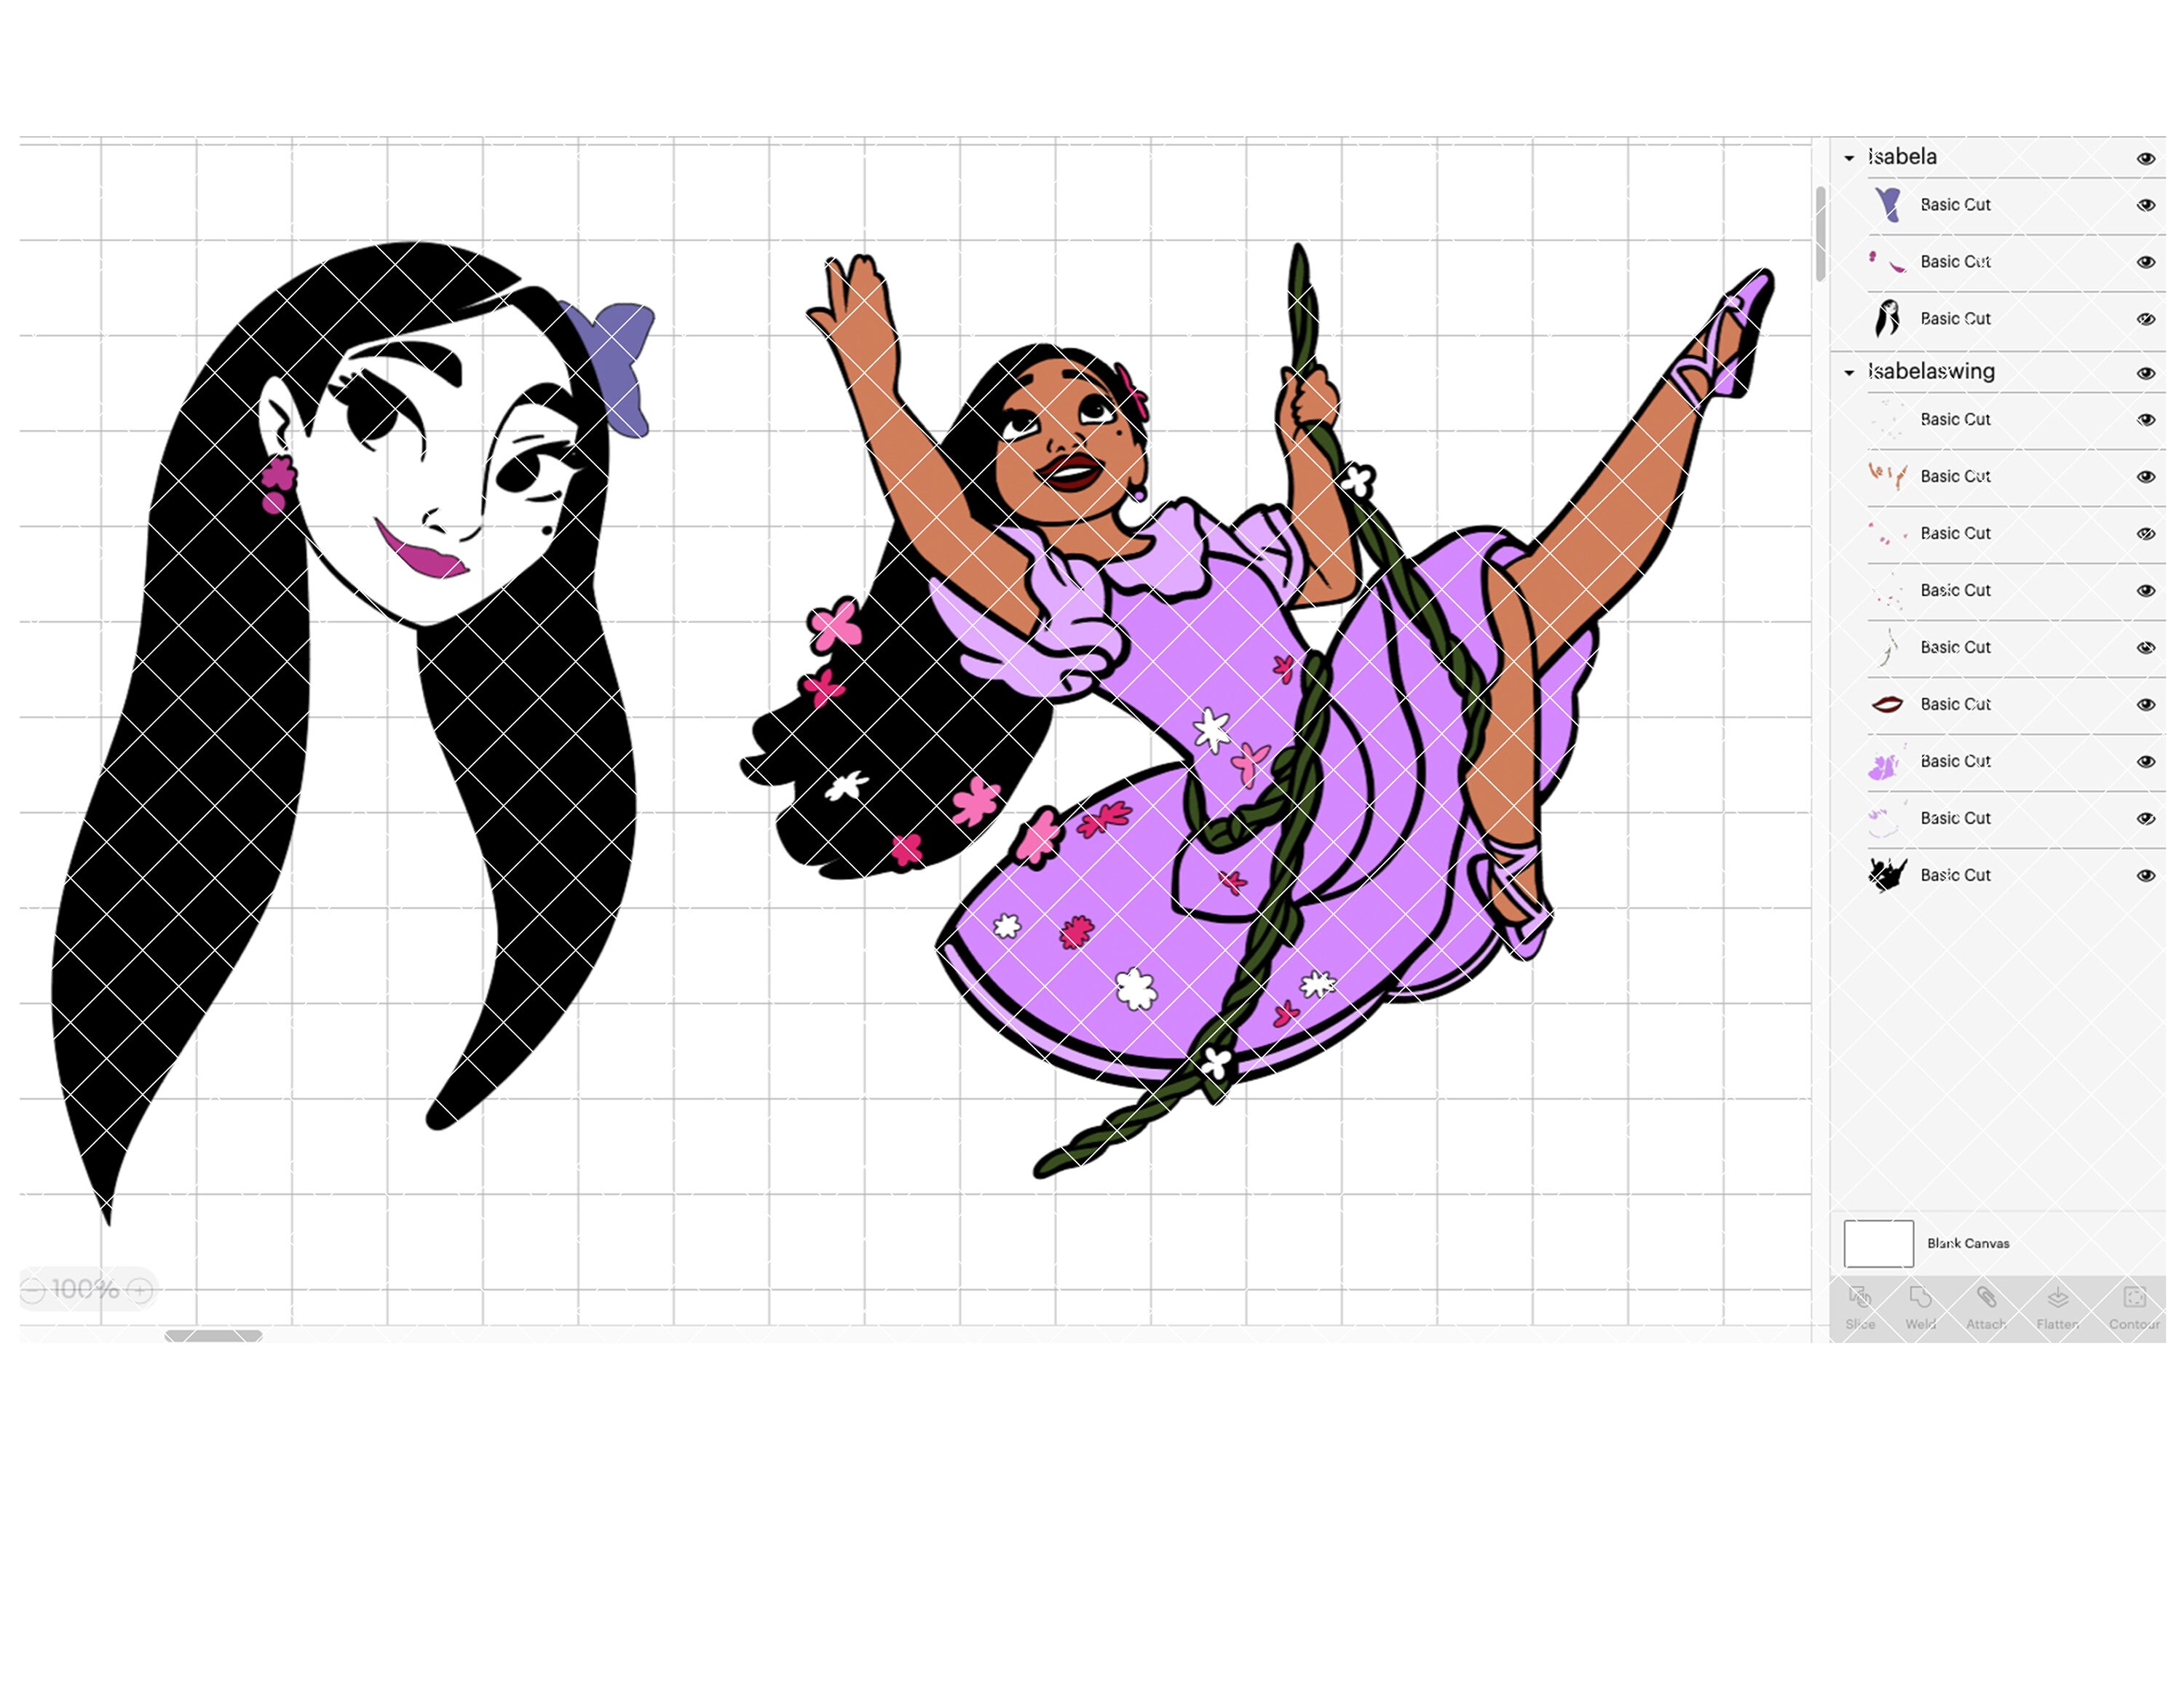
Task: Select the Isabela swinging image on canvas
Action: [x=1257, y=710]
